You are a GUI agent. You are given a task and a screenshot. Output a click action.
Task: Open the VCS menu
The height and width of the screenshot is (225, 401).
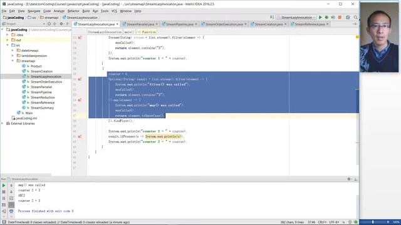pyautogui.click(x=114, y=11)
